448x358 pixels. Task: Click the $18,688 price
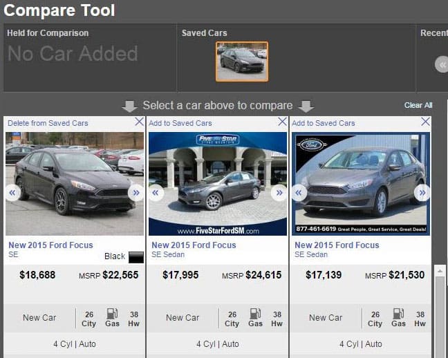pos(37,275)
